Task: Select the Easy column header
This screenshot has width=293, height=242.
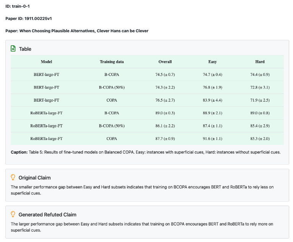Action: click(x=213, y=62)
